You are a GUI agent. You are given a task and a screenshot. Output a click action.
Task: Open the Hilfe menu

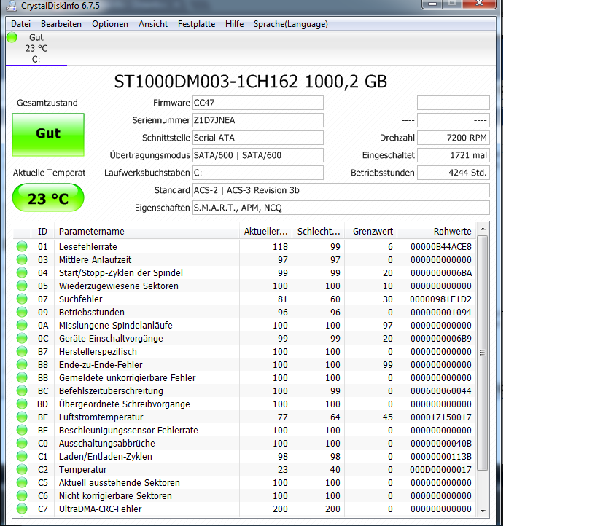tap(235, 24)
